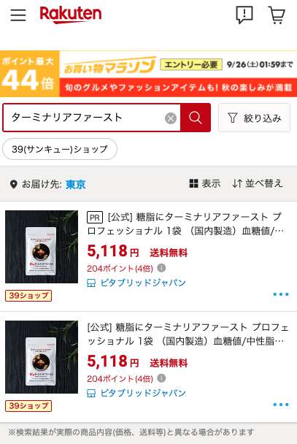Open the shopping cart
This screenshot has width=297, height=444.
277,15
